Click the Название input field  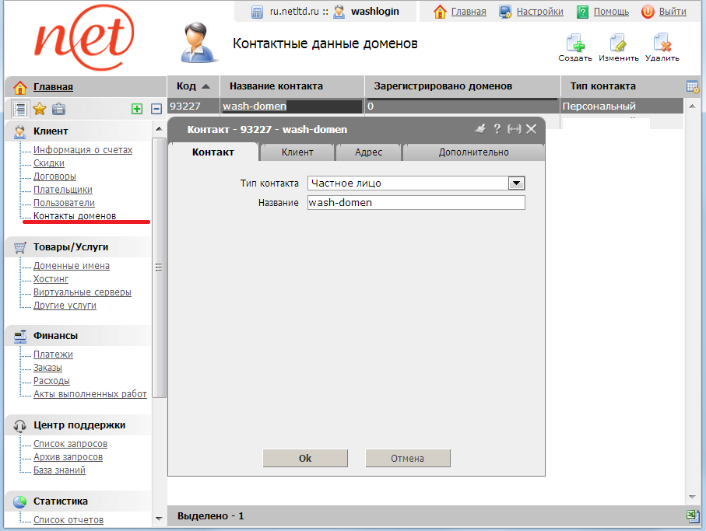pyautogui.click(x=416, y=203)
